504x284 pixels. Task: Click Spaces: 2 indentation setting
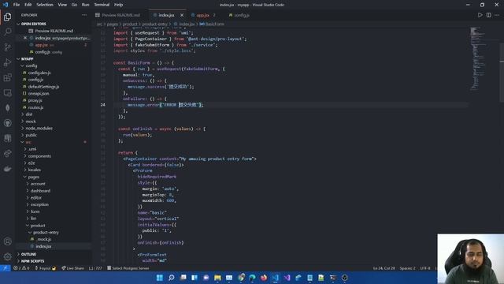pos(407,268)
